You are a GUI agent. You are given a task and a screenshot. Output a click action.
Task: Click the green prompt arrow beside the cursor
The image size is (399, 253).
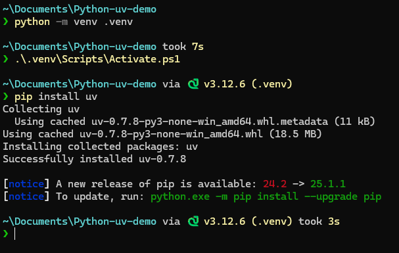pos(6,233)
